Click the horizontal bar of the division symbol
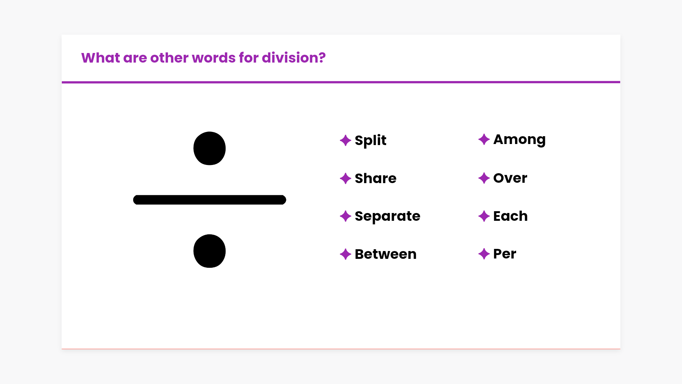The height and width of the screenshot is (384, 682). 210,200
